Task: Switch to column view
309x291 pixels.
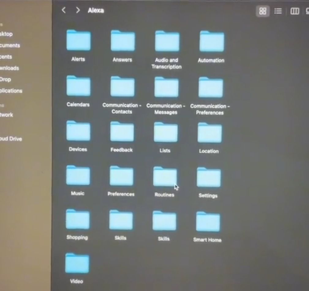Action: (x=295, y=11)
